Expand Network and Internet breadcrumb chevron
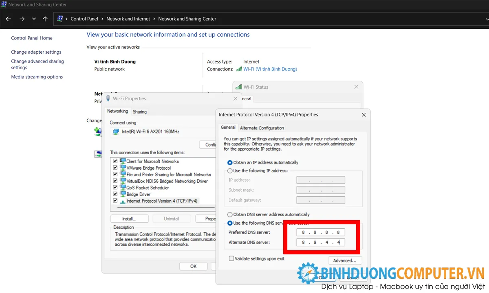489x293 pixels. pyautogui.click(x=154, y=19)
